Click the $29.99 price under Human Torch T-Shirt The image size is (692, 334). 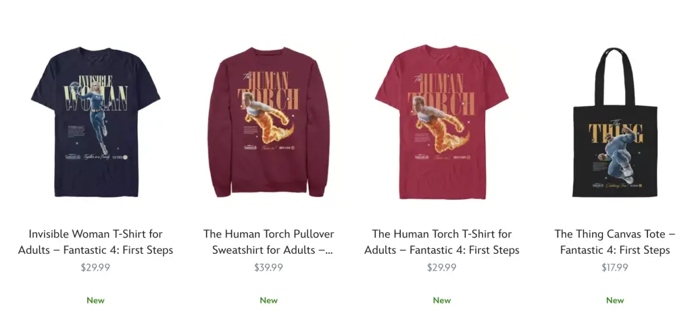[x=441, y=267]
